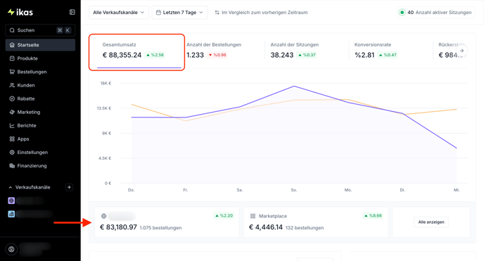Click the €83,180.97 storefront card
The width and height of the screenshot is (484, 261).
point(167,222)
